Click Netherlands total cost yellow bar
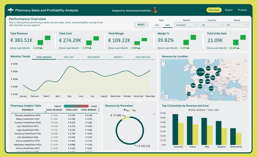This screenshot has width=257, height=157. (238, 139)
